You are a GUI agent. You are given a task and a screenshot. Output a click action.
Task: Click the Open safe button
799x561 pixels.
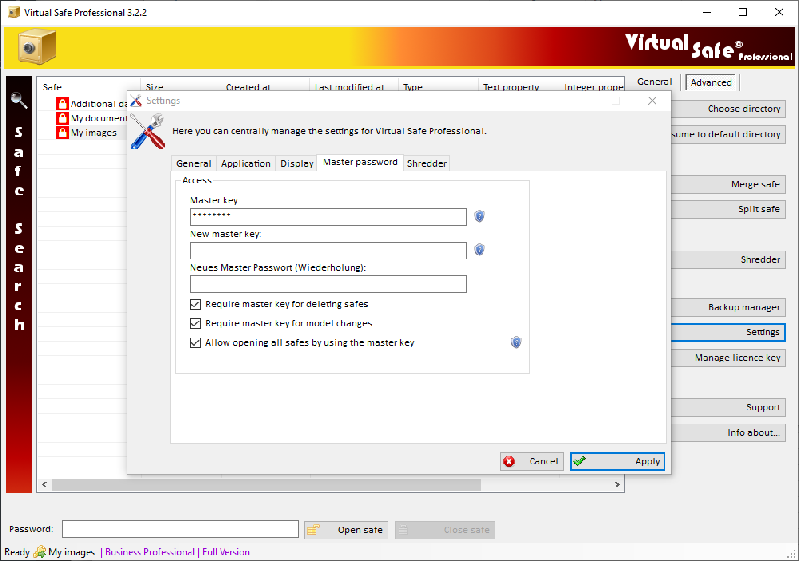pos(346,530)
